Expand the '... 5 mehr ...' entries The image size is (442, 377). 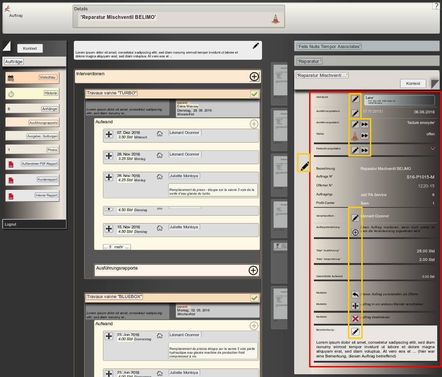coord(117,247)
